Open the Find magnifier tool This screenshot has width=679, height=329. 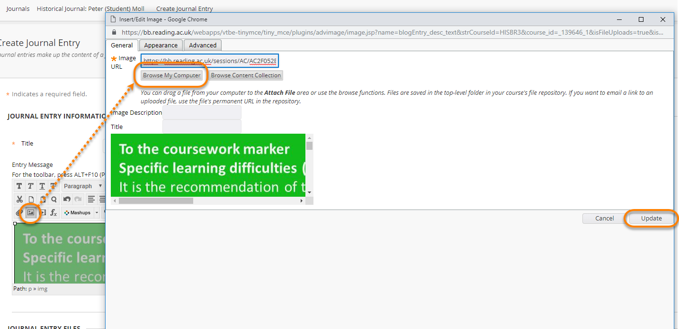pyautogui.click(x=54, y=200)
